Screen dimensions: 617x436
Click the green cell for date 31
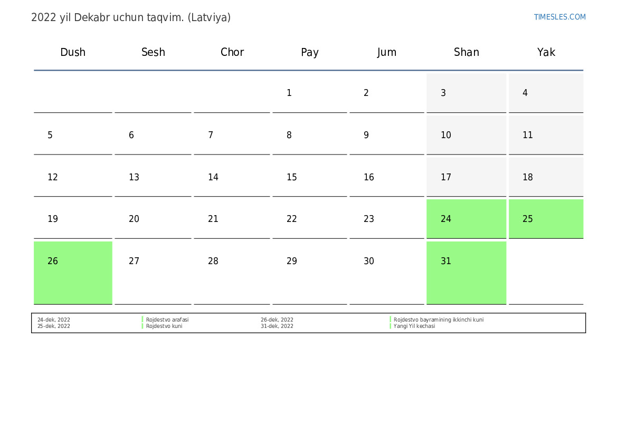point(466,272)
